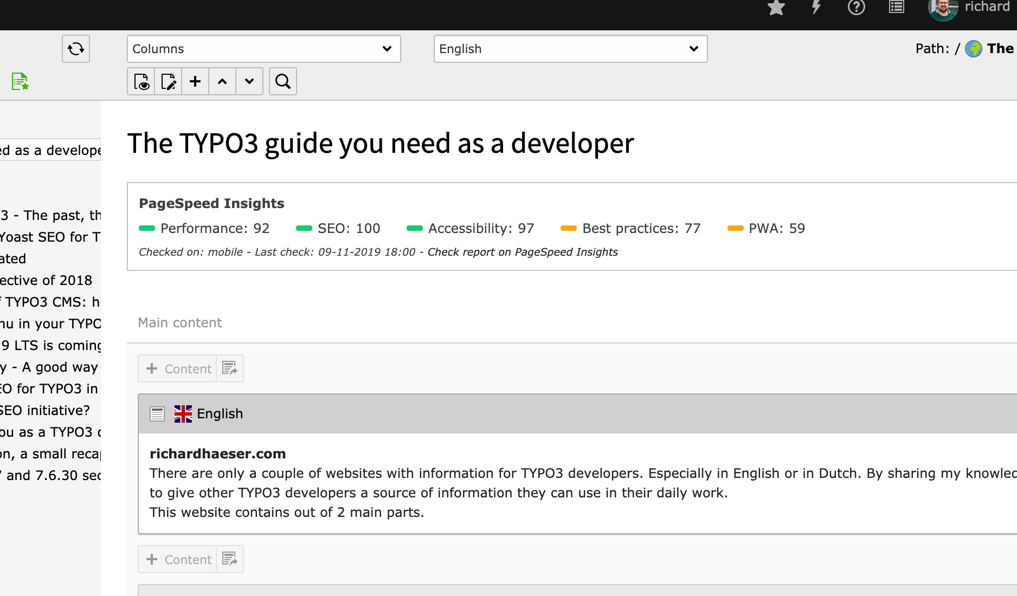Click the green new page document icon

20,82
